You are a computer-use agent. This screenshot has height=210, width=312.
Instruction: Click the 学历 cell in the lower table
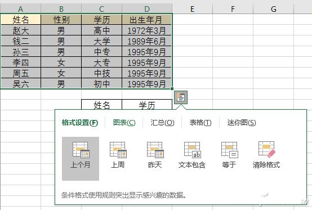[147, 105]
